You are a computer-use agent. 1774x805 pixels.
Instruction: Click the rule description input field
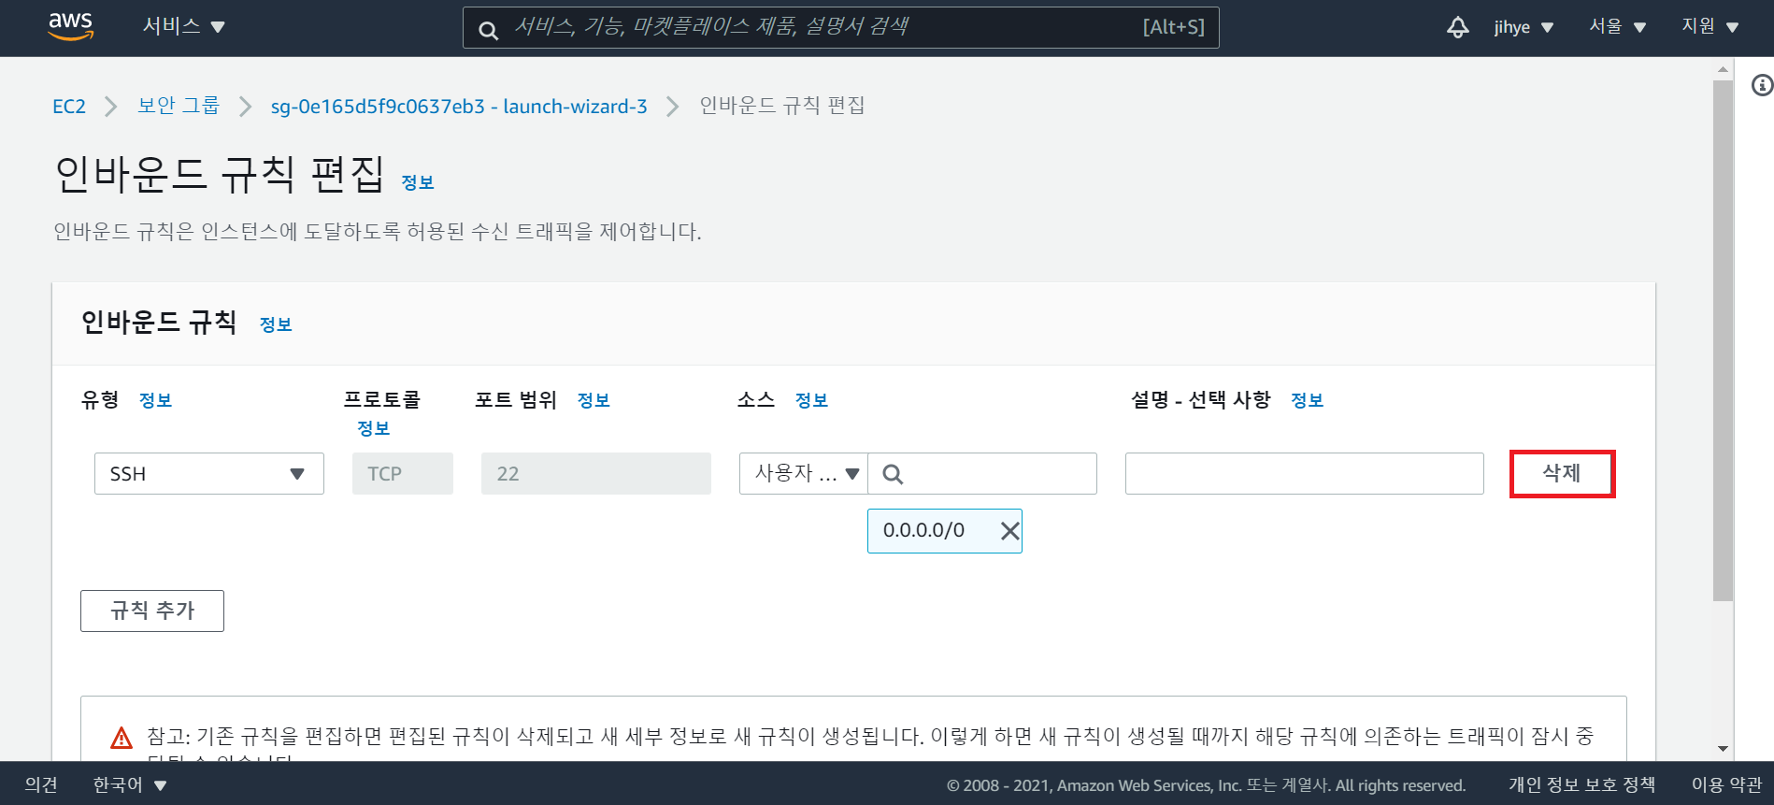click(x=1305, y=473)
